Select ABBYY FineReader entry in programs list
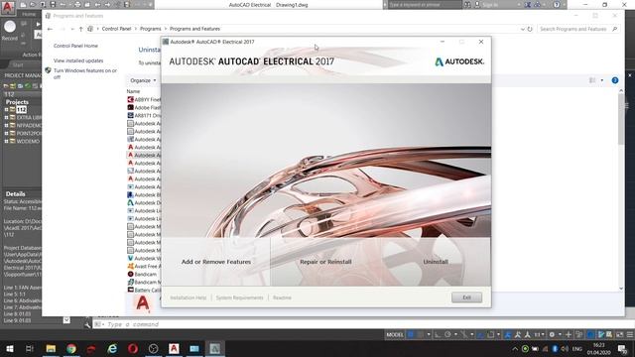Screen dimensions: 635x357 pyautogui.click(x=144, y=99)
